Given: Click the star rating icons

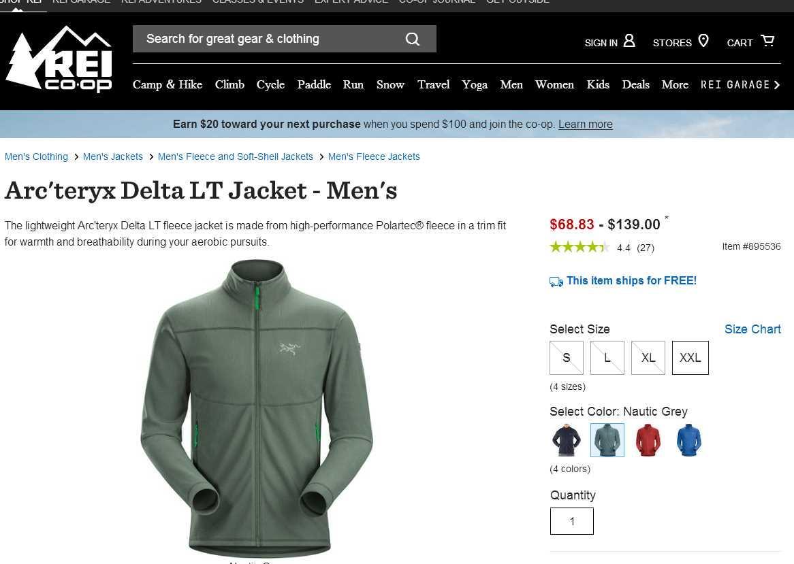Looking at the screenshot, I should (x=579, y=247).
